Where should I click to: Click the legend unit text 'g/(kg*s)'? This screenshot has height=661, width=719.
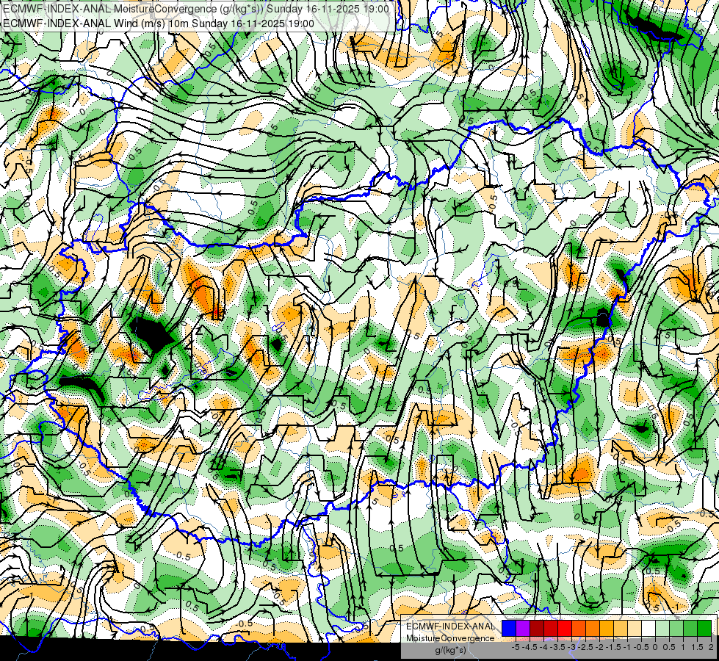point(450,650)
